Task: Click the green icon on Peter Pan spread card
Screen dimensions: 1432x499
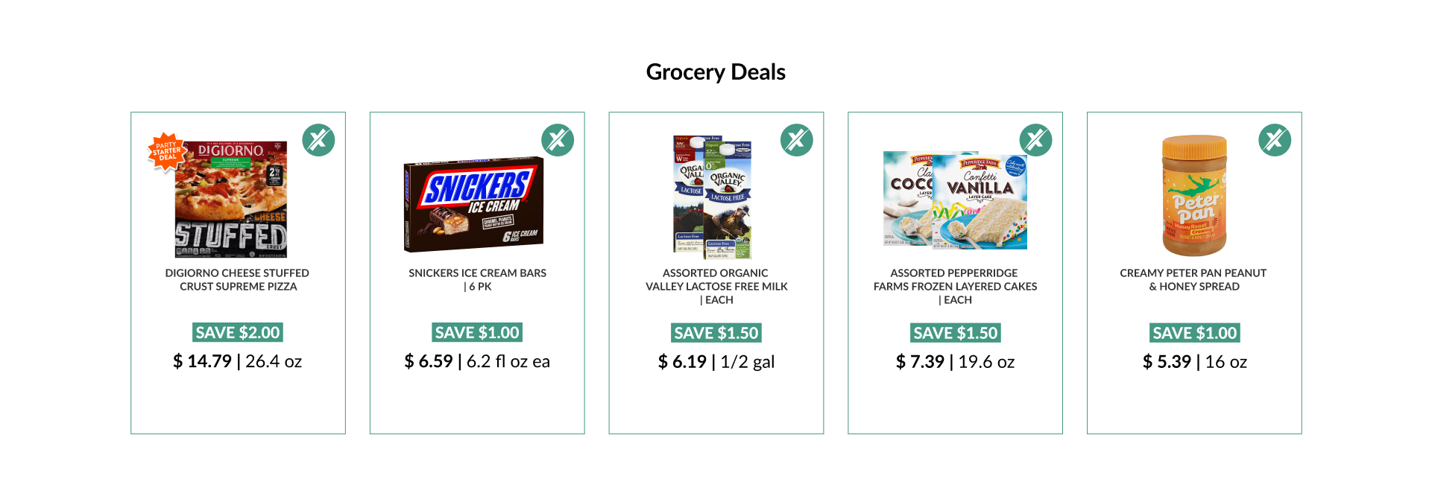Action: pyautogui.click(x=1275, y=140)
